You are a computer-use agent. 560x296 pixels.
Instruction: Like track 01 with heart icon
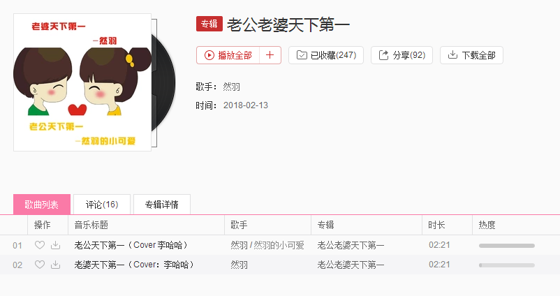click(40, 245)
